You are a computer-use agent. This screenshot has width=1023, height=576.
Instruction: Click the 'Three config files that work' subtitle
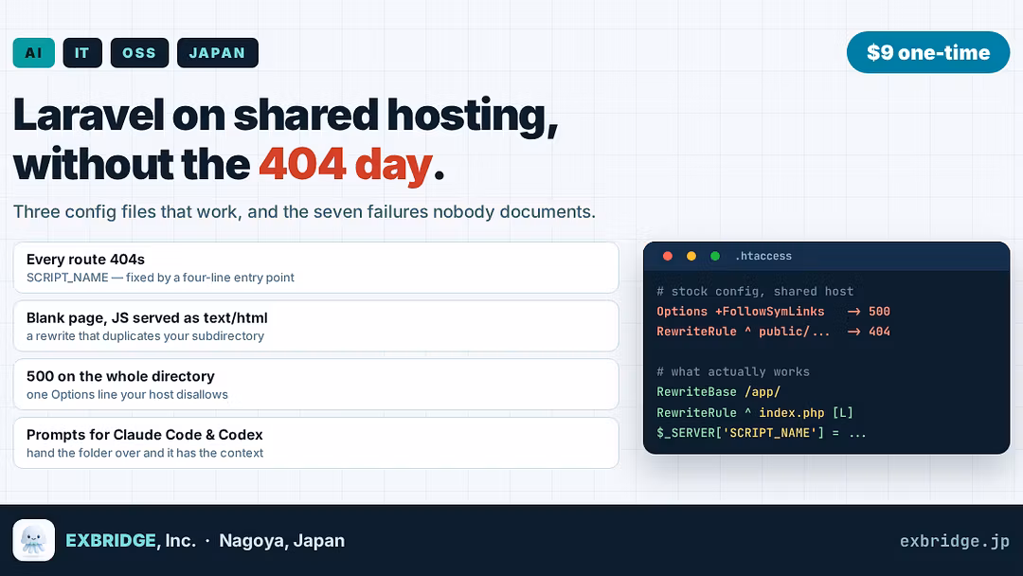(x=304, y=212)
